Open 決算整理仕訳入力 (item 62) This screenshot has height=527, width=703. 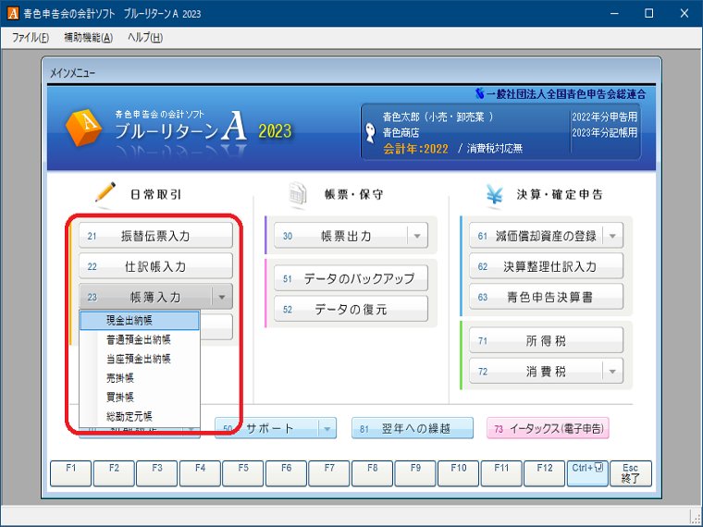pos(546,266)
